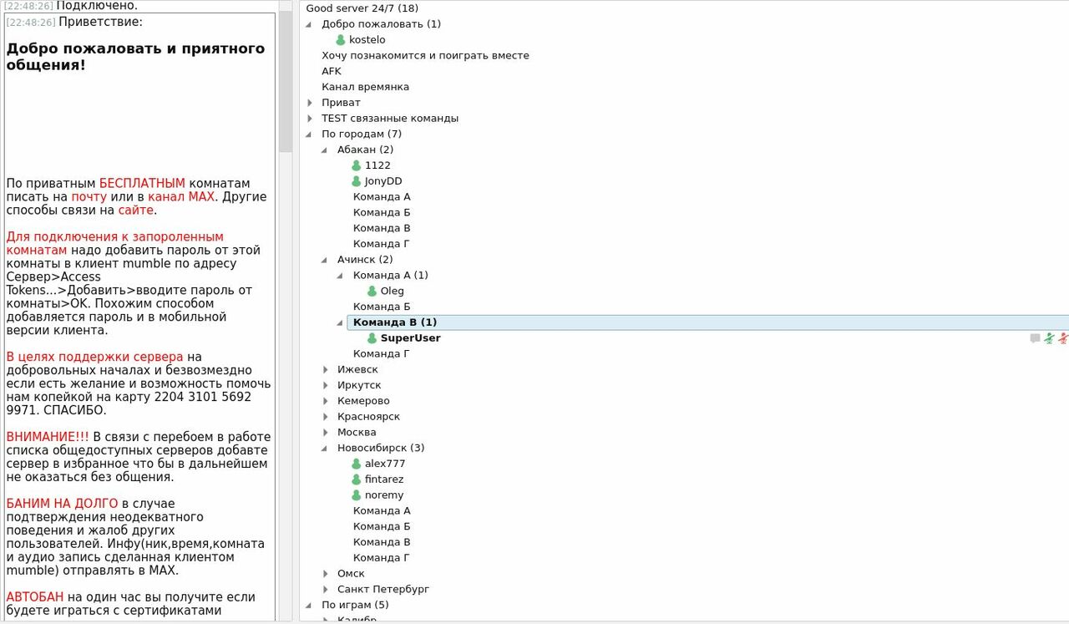Viewport: 1069px width, 624px height.
Task: Click the green muted microphone icon on SuperUser row
Action: coord(1049,338)
